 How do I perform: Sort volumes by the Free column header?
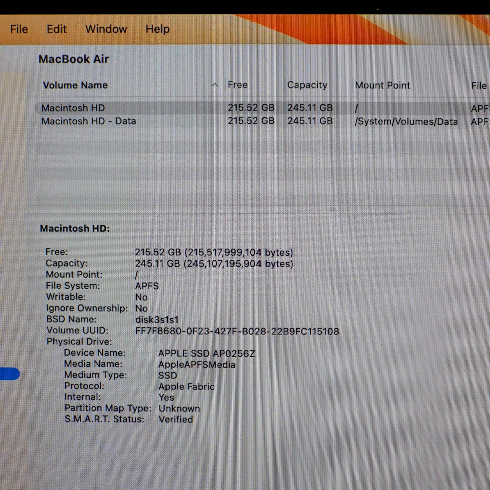237,85
